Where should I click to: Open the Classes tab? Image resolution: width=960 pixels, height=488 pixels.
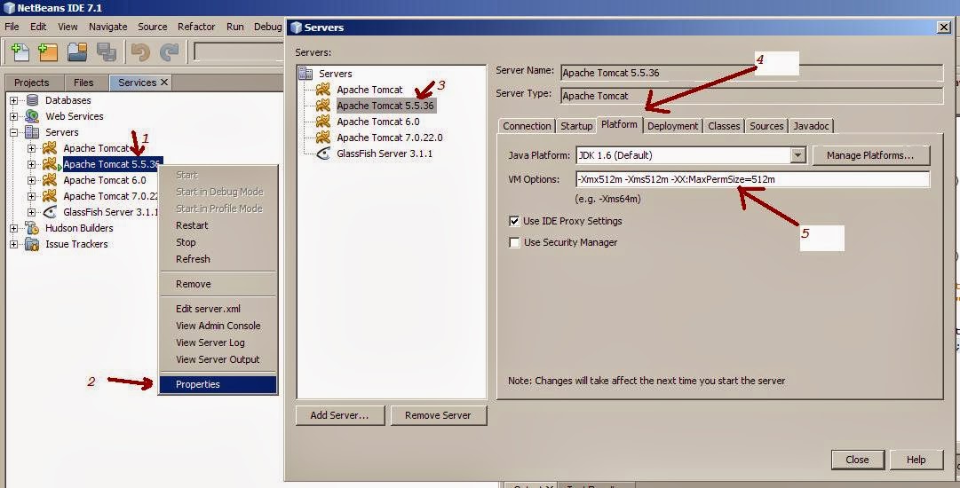pyautogui.click(x=724, y=126)
